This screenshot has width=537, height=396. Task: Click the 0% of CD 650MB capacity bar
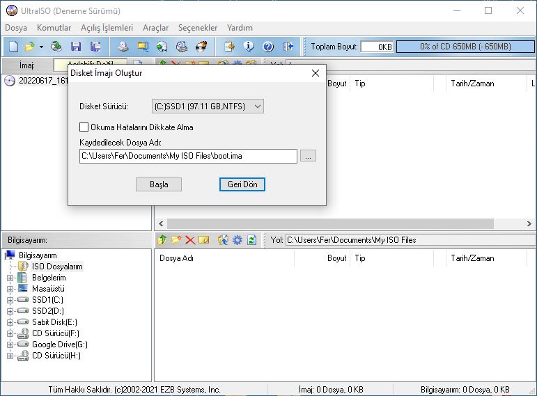[x=465, y=47]
